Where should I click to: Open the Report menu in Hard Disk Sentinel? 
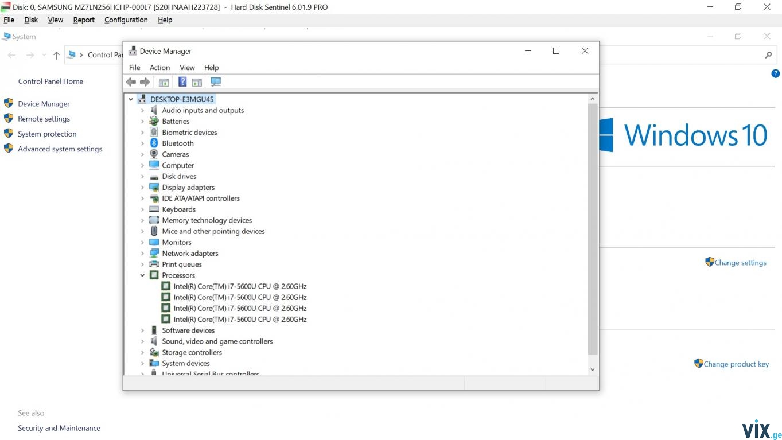point(84,20)
